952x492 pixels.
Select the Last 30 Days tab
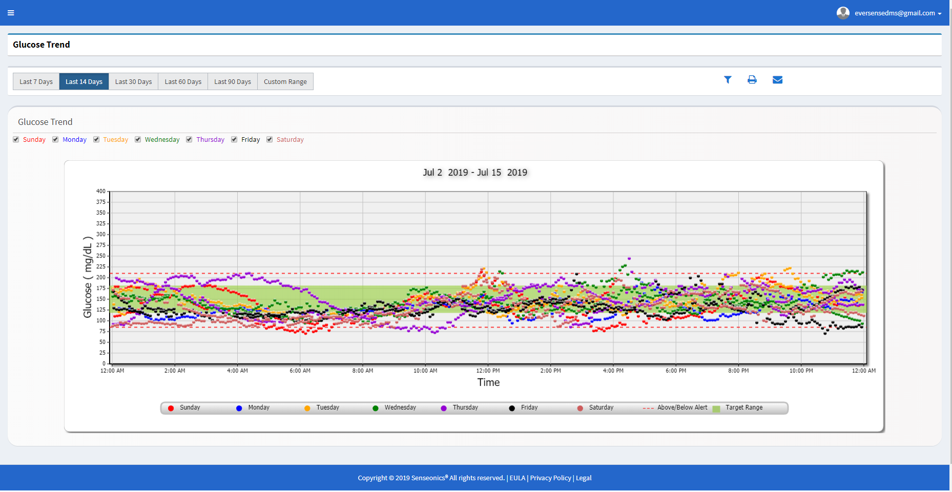pos(133,82)
